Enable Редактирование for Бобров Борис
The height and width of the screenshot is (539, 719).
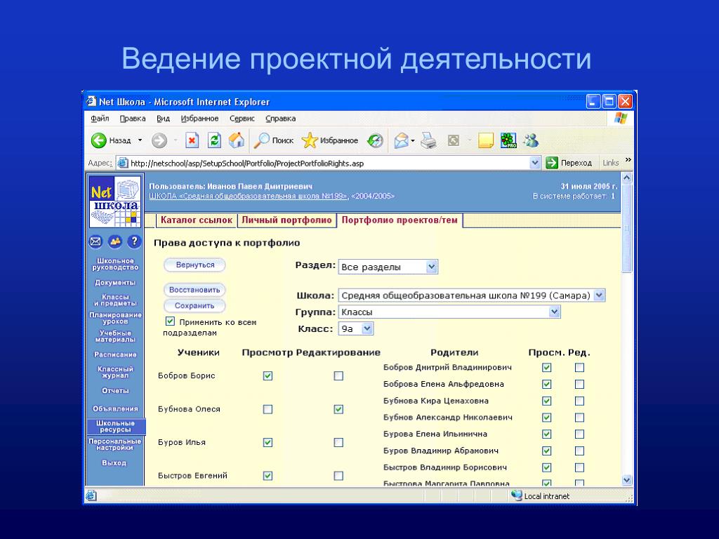[338, 376]
